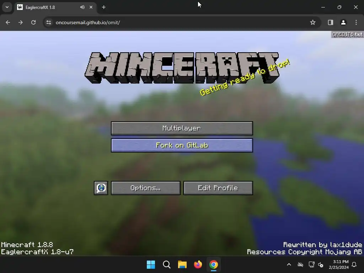Open the clock and calendar flyout

[339, 264]
